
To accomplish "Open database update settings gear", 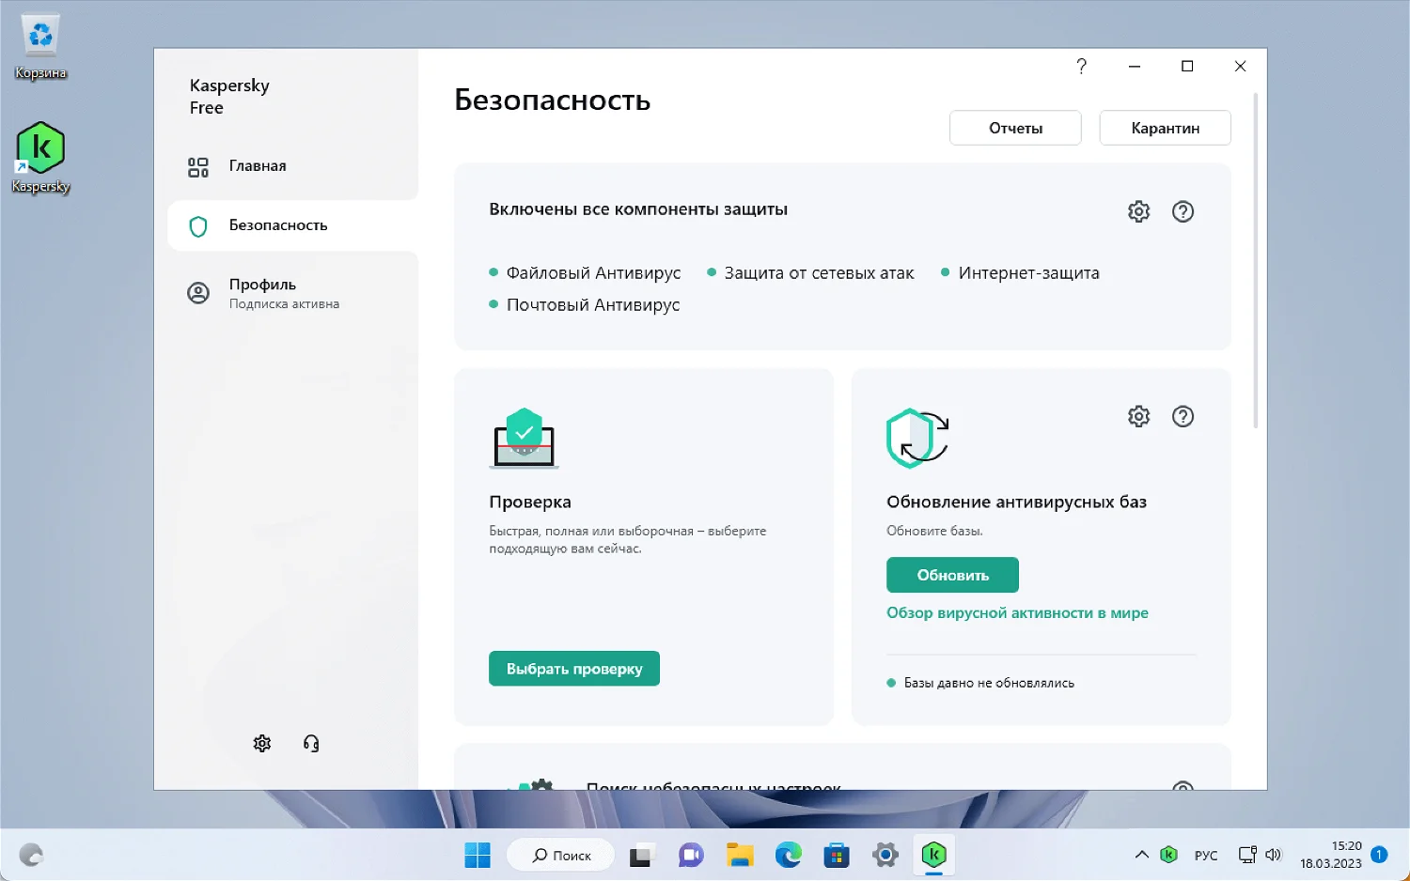I will click(x=1138, y=416).
